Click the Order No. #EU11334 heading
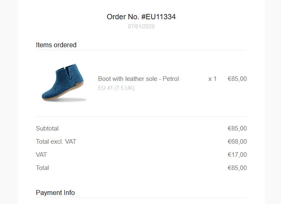 (x=141, y=17)
